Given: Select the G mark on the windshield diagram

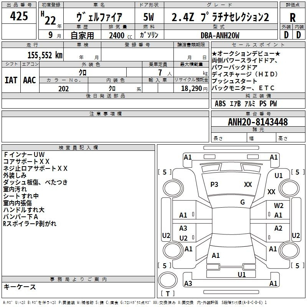Looking at the screenshot, I should tap(243, 202).
